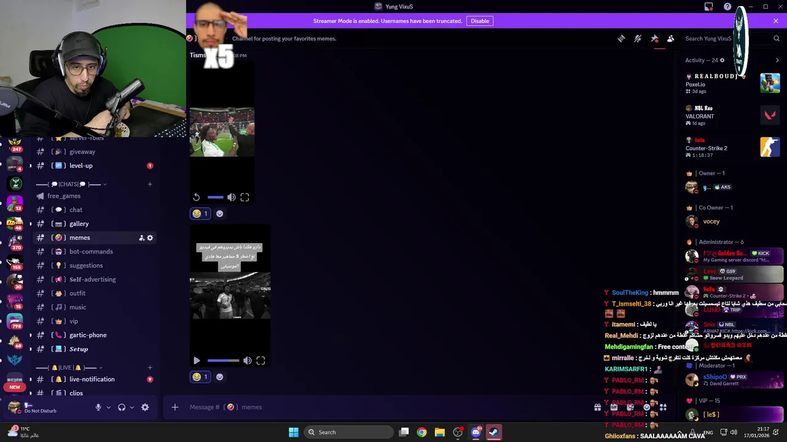The width and height of the screenshot is (787, 442).
Task: Mute the second video volume icon
Action: click(x=247, y=361)
